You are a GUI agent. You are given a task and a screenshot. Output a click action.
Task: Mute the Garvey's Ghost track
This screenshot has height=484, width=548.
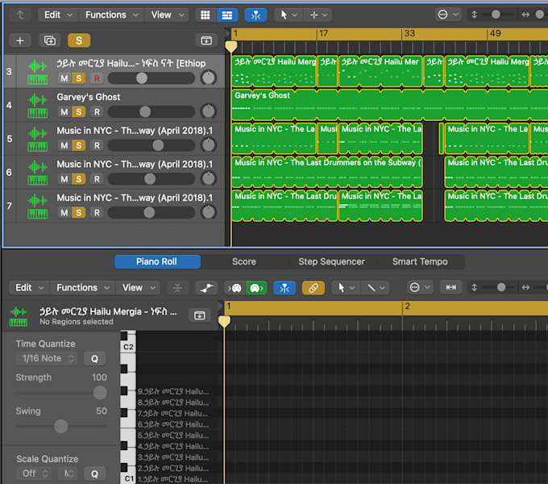tap(64, 112)
